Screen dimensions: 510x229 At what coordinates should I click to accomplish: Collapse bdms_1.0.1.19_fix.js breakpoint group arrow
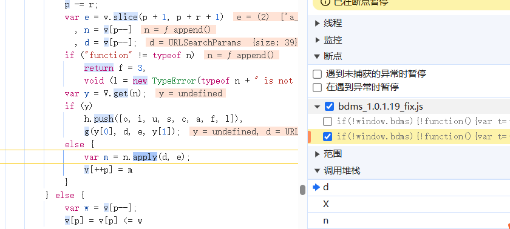coord(318,107)
